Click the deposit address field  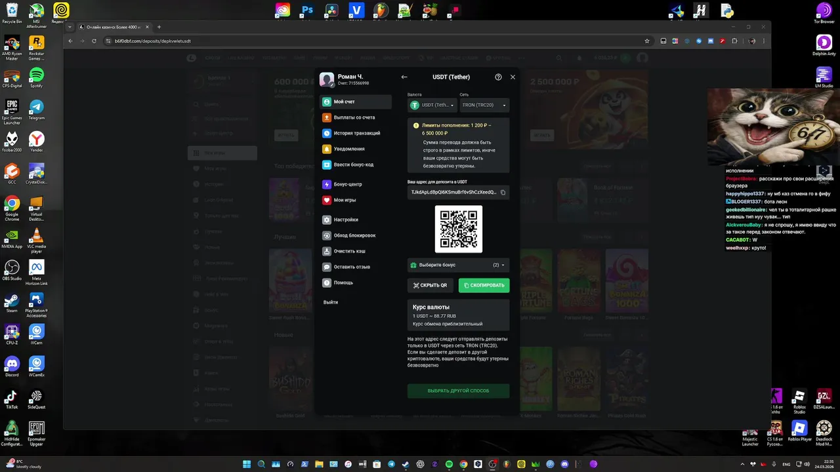click(x=458, y=192)
